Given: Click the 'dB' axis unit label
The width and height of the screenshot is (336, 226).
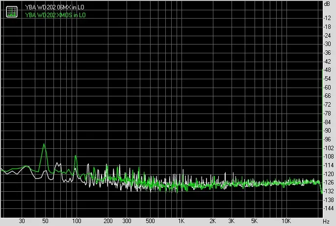Looking at the screenshot, I should (327, 4).
